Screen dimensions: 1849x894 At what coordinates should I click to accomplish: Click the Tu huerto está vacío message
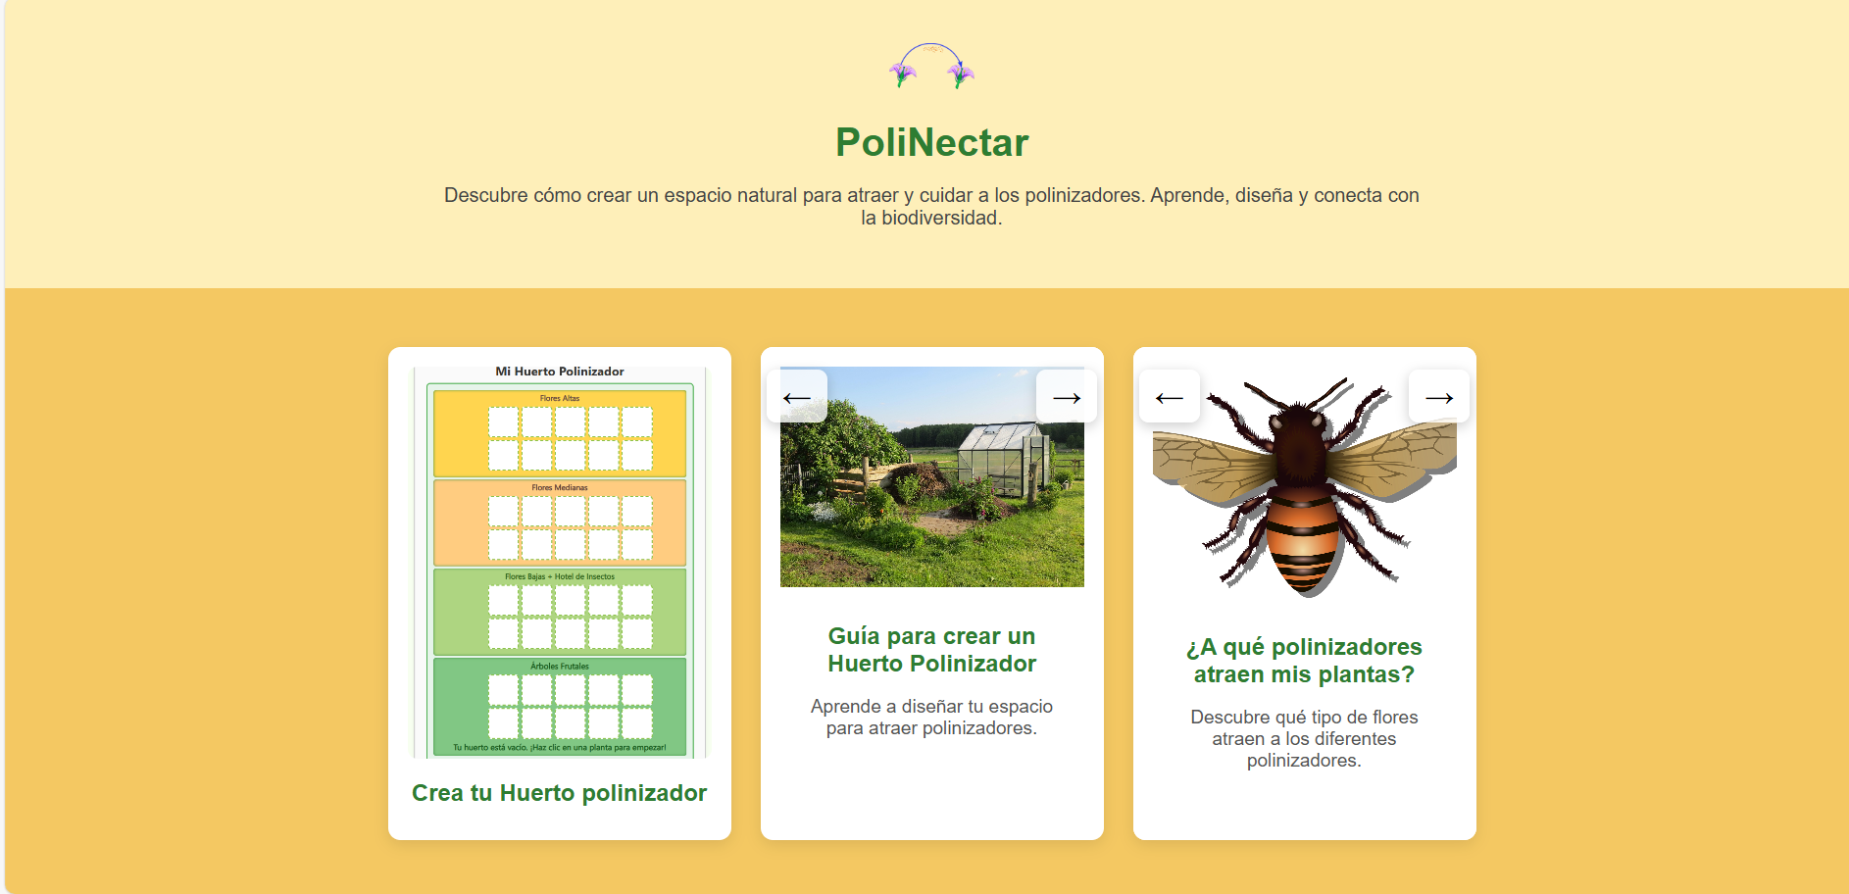click(x=559, y=748)
